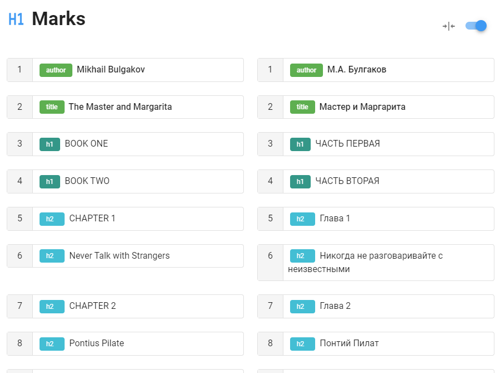Click the green author tag for Mikhail Bulgakov
Viewport: 500px width, 373px height.
pyautogui.click(x=56, y=70)
